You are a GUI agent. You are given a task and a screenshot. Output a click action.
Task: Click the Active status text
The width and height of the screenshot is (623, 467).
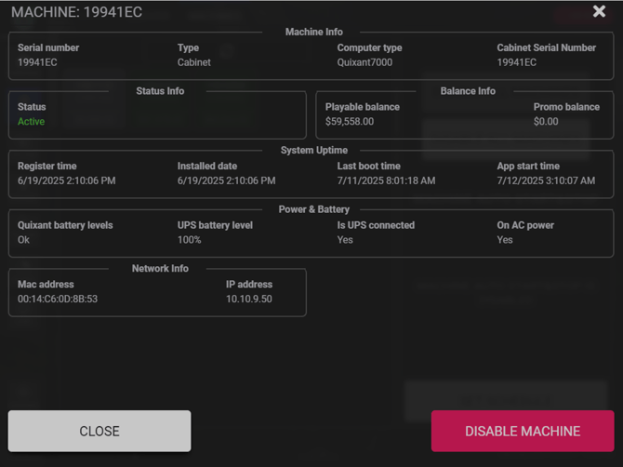pyautogui.click(x=31, y=122)
